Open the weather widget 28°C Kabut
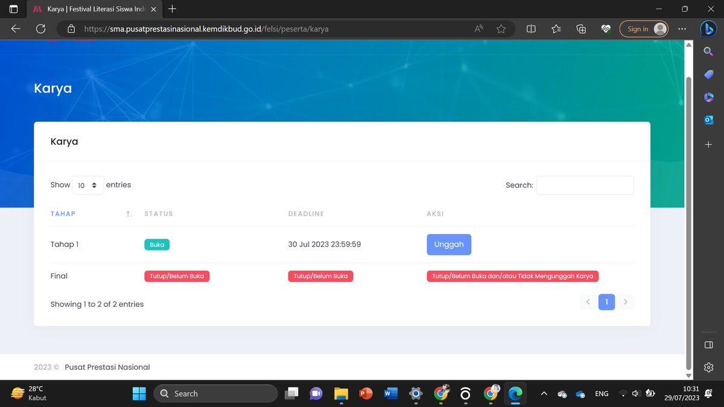This screenshot has width=724, height=407. (29, 394)
